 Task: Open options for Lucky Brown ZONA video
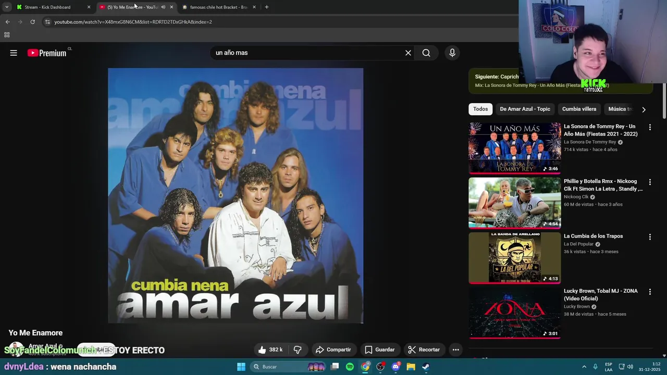tap(649, 292)
